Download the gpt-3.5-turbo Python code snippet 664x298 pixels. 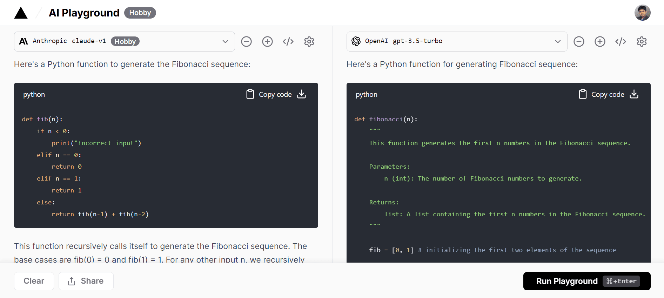click(x=634, y=94)
